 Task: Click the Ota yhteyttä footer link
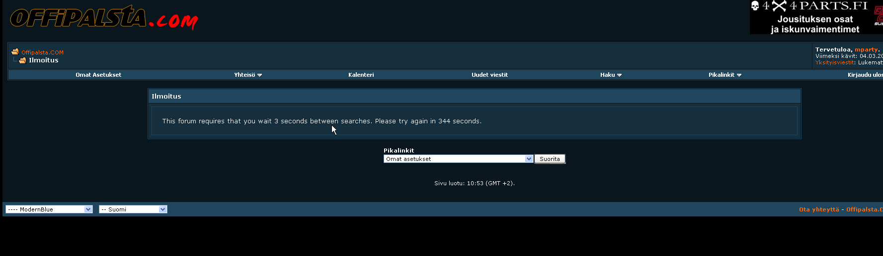[x=819, y=209]
